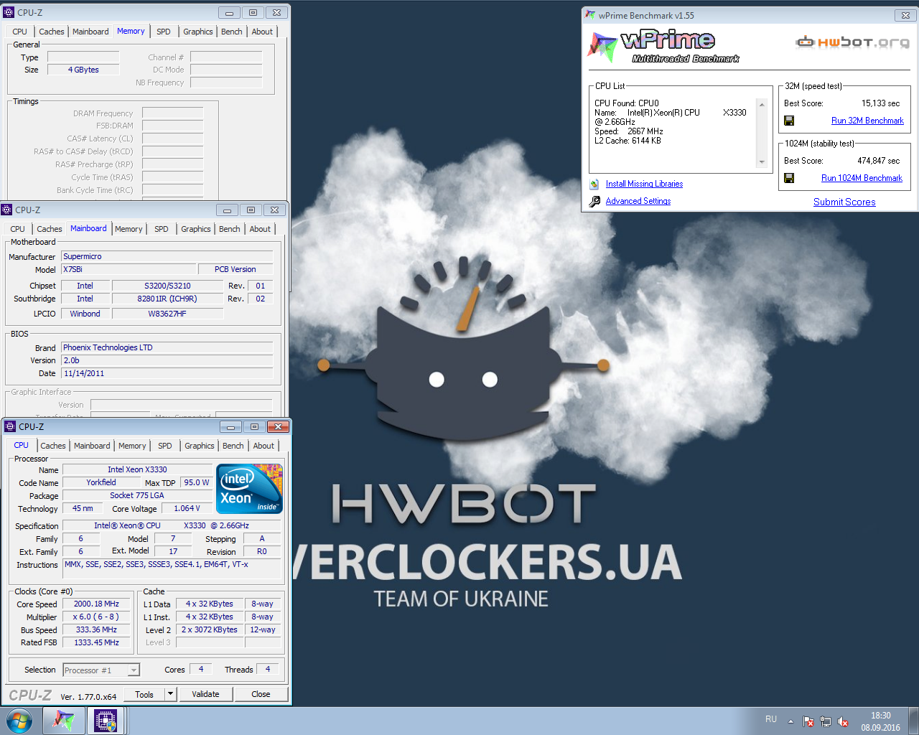This screenshot has height=735, width=919.
Task: Click the S3200/S3210 chipset value
Action: [167, 286]
